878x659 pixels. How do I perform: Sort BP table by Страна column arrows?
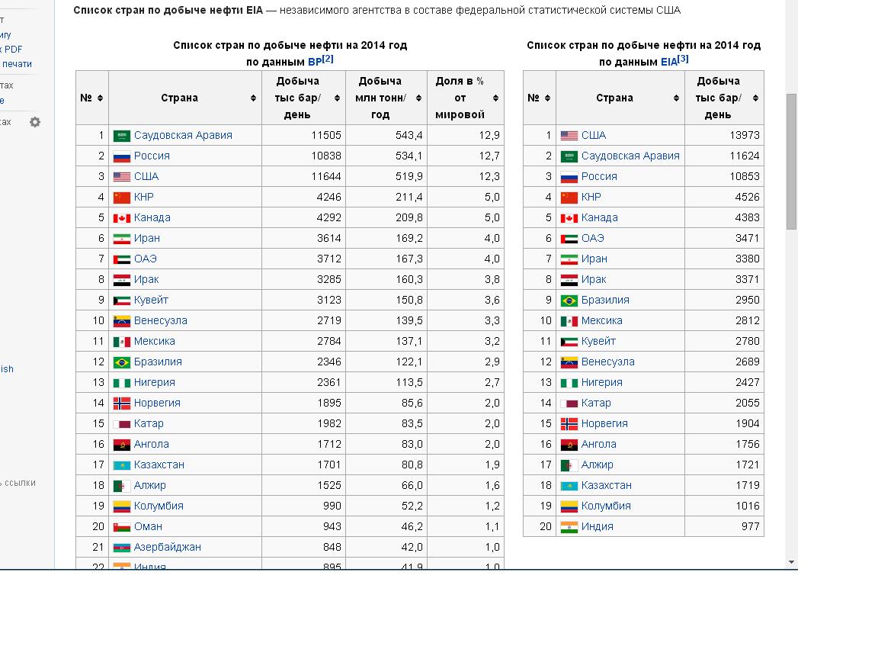pos(253,98)
